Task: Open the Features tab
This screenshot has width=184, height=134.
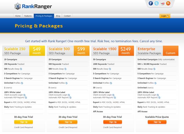Action: click(x=28, y=16)
